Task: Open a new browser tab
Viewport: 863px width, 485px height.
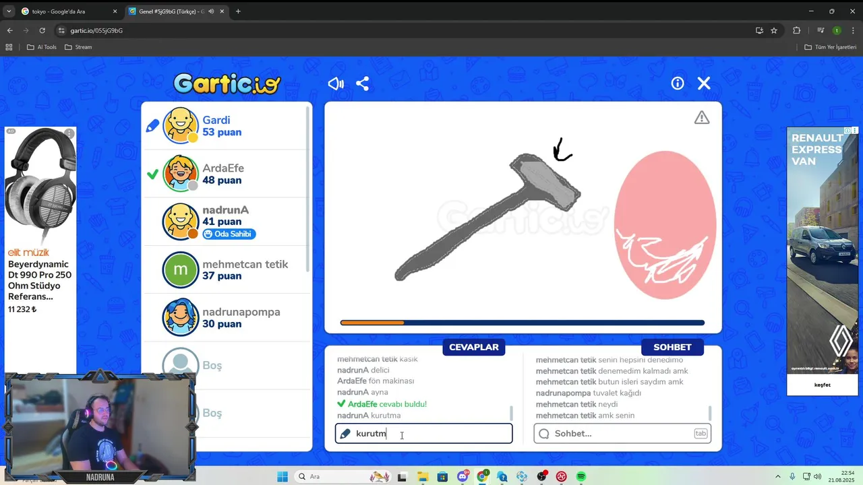Action: pyautogui.click(x=238, y=11)
